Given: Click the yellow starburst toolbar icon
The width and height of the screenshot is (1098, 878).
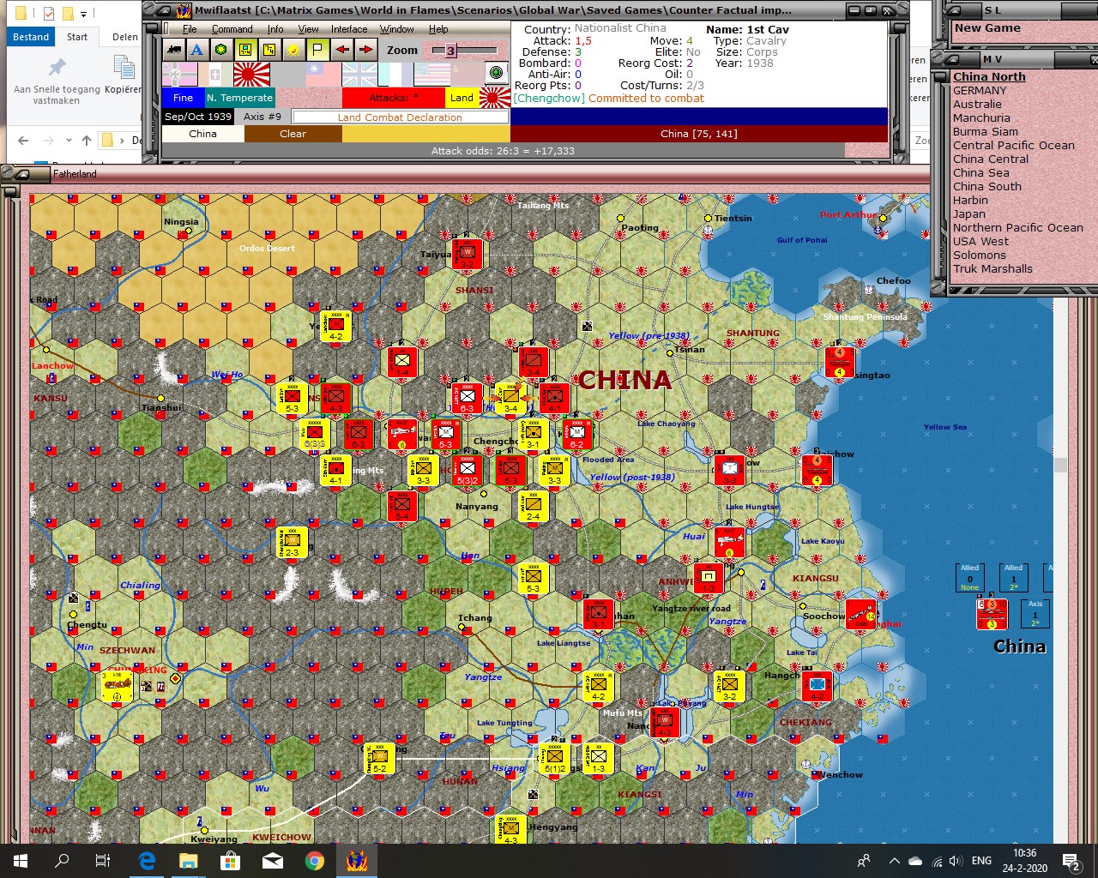Looking at the screenshot, I should (x=293, y=50).
